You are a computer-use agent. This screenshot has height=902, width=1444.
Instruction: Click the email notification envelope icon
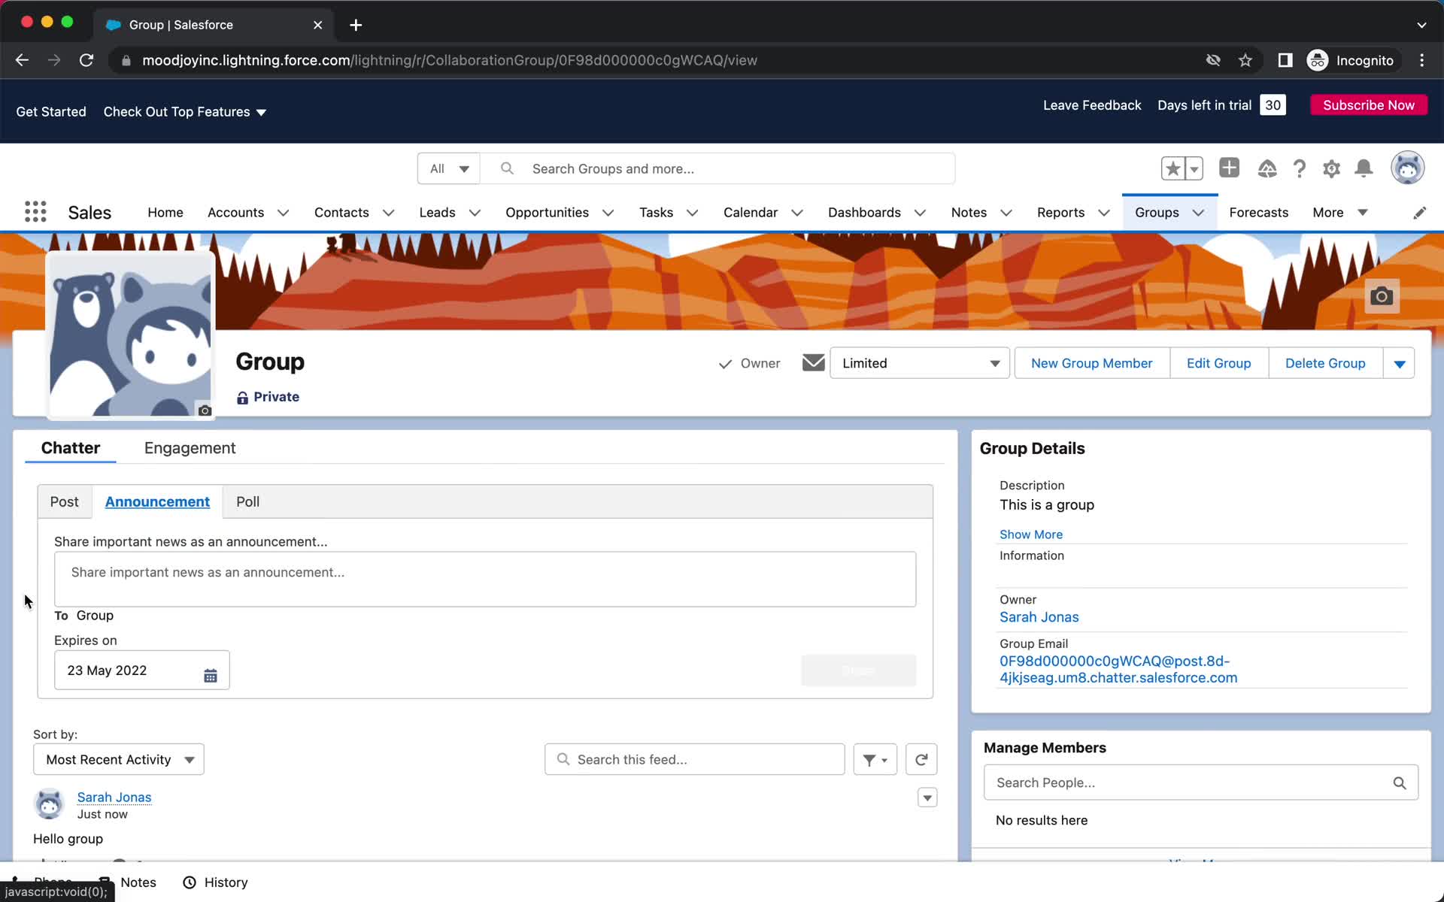pyautogui.click(x=813, y=363)
